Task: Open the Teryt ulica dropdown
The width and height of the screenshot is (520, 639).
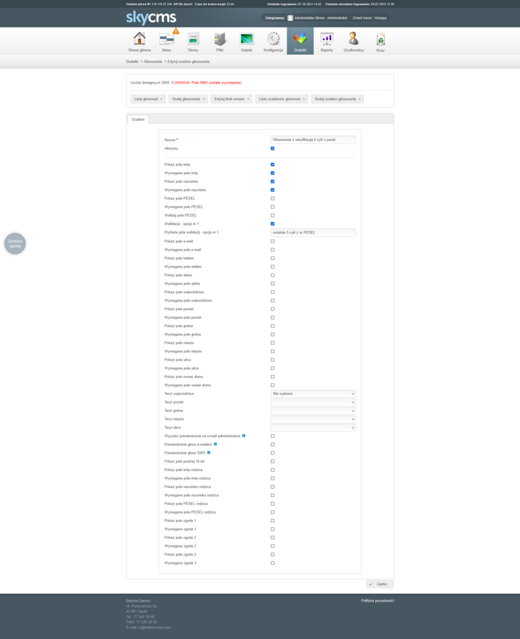Action: (x=313, y=427)
